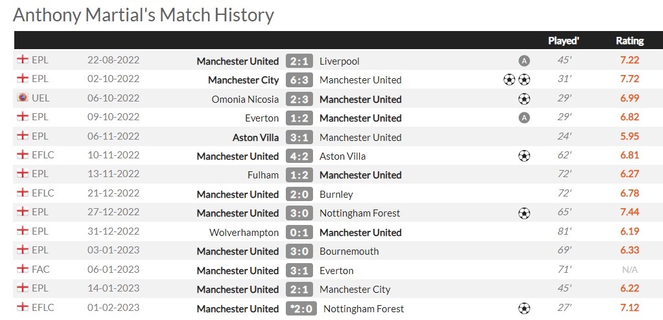Image resolution: width=663 pixels, height=320 pixels.
Task: Open the 2:1 score against Liverpool
Action: (x=299, y=61)
